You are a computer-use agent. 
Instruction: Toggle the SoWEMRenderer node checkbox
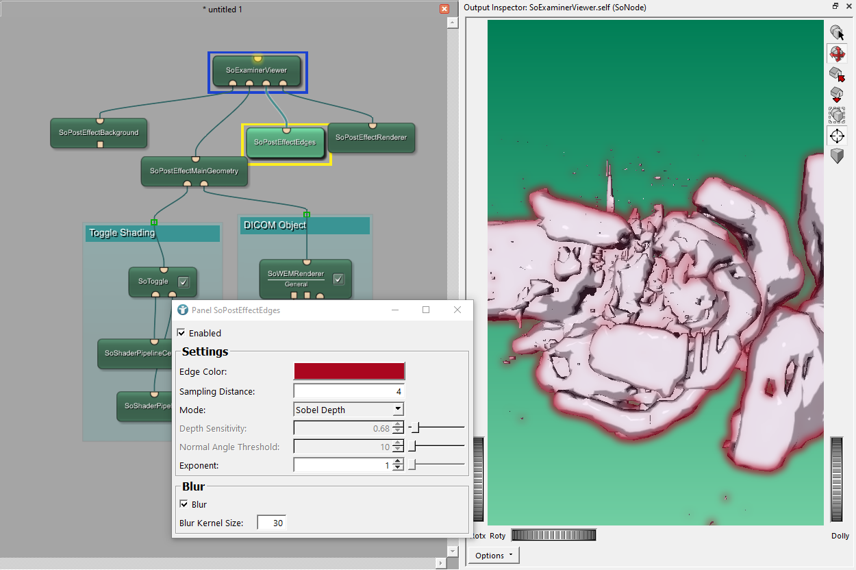(338, 279)
